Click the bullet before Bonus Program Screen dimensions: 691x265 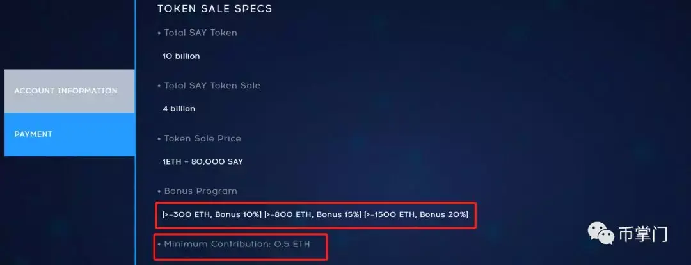(159, 191)
